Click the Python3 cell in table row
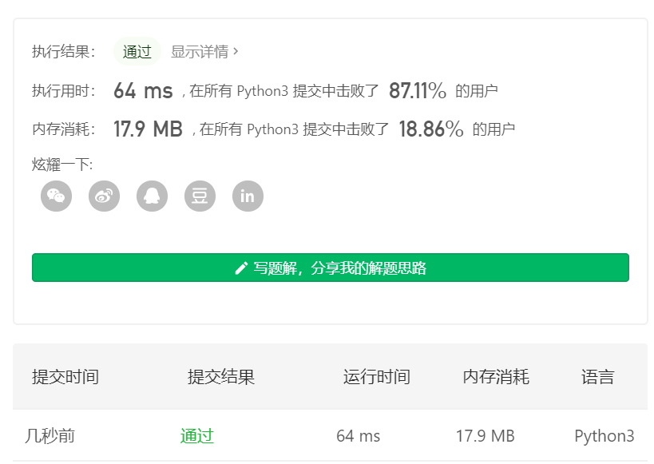The image size is (654, 464). click(x=604, y=436)
